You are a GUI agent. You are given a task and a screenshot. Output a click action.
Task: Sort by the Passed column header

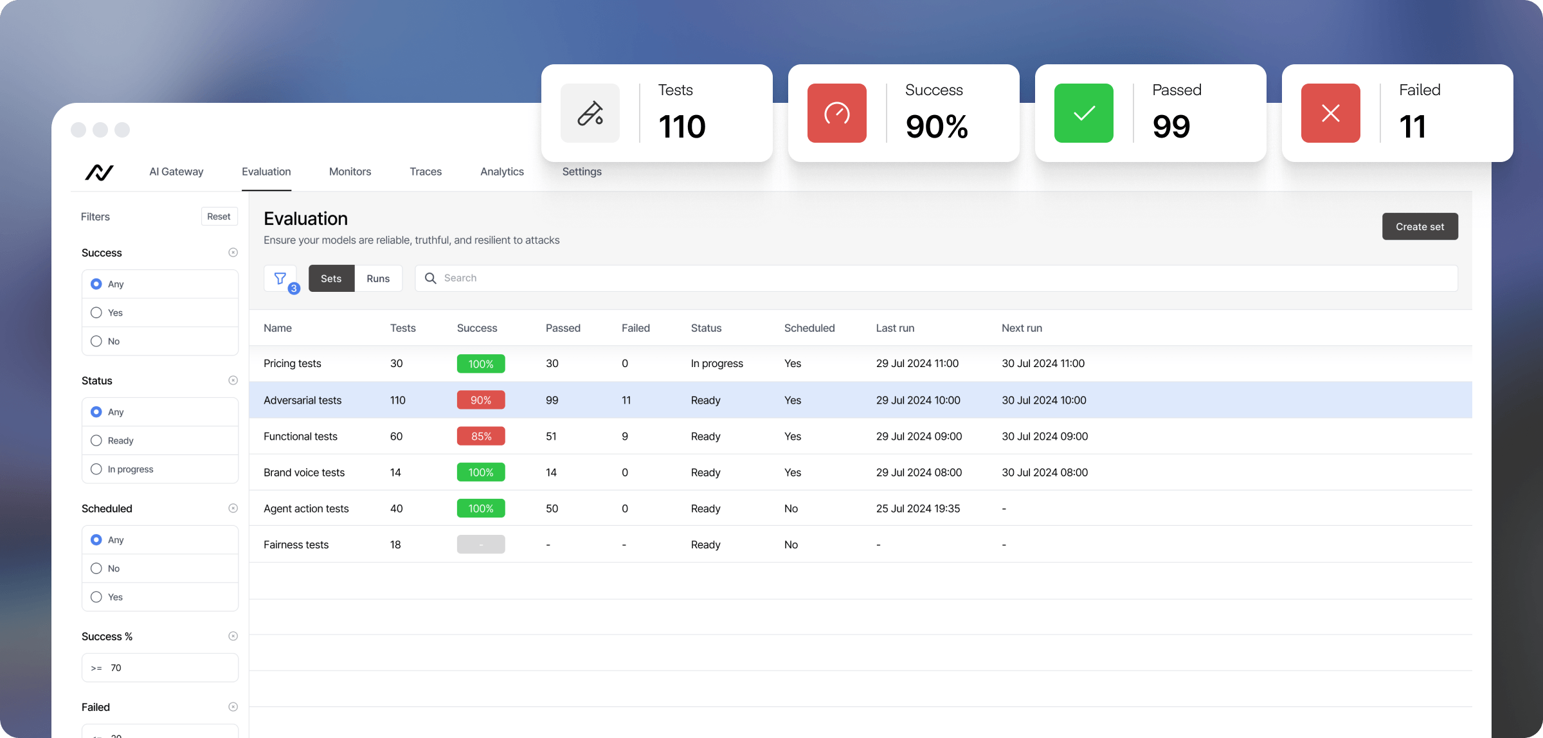(x=563, y=328)
